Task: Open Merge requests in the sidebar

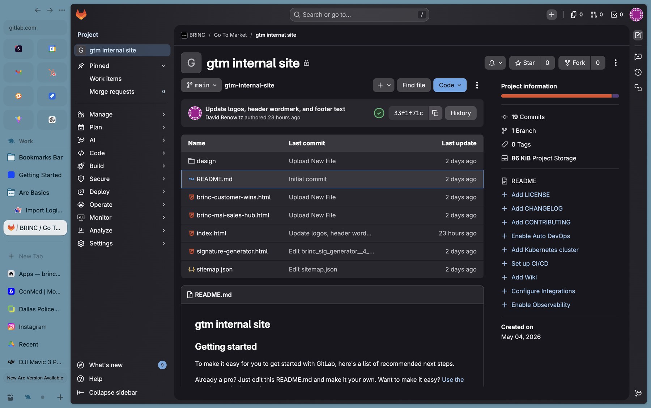Action: (122, 92)
